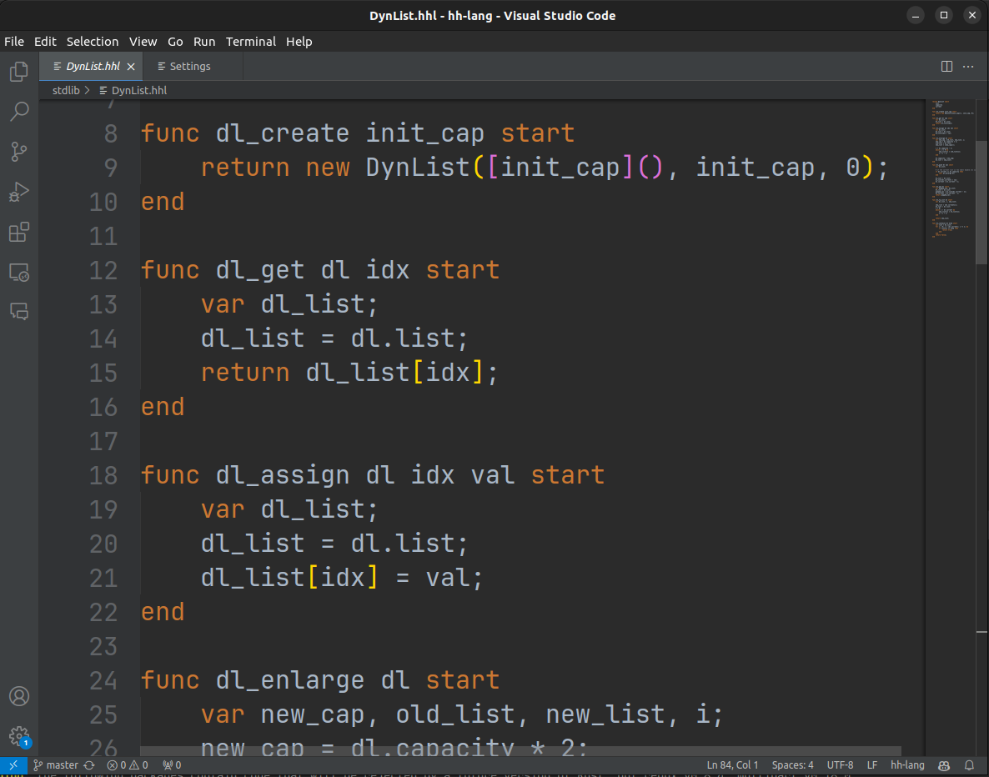Open the errors and warnings Problems indicator
This screenshot has height=777, width=989.
128,765
